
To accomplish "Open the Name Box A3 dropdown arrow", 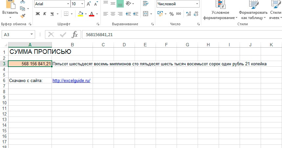I will coord(32,34).
